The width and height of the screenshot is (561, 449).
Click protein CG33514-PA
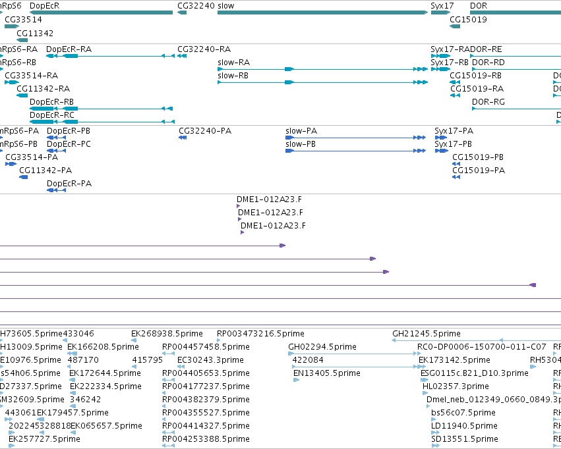(11, 164)
